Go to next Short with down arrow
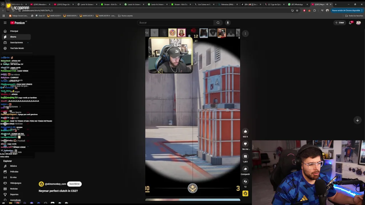 357,120
